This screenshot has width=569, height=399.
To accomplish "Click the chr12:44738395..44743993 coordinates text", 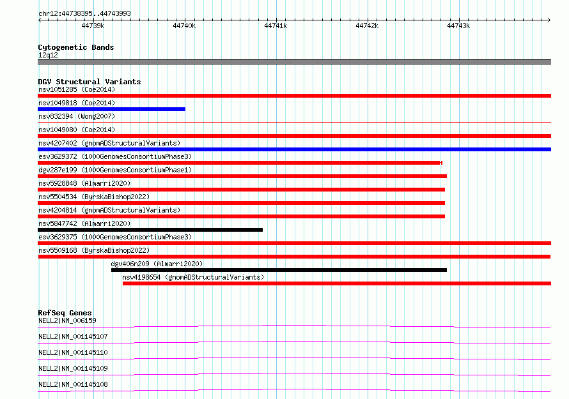I will pyautogui.click(x=84, y=13).
